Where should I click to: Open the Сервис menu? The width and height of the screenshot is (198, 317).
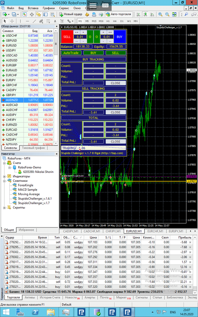pyautogui.click(x=64, y=8)
